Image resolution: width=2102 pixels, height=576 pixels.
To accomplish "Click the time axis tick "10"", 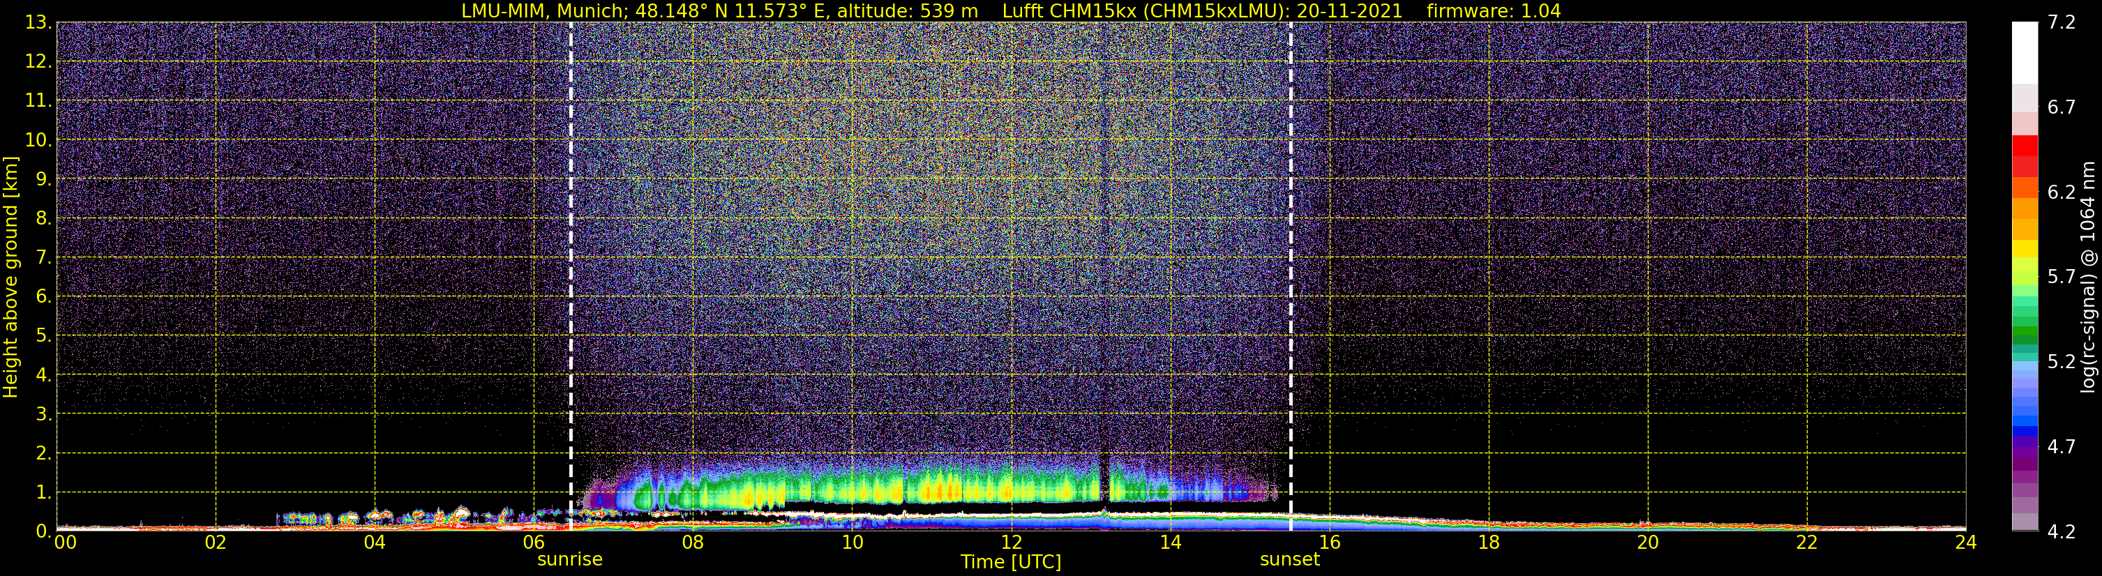I will (x=852, y=543).
